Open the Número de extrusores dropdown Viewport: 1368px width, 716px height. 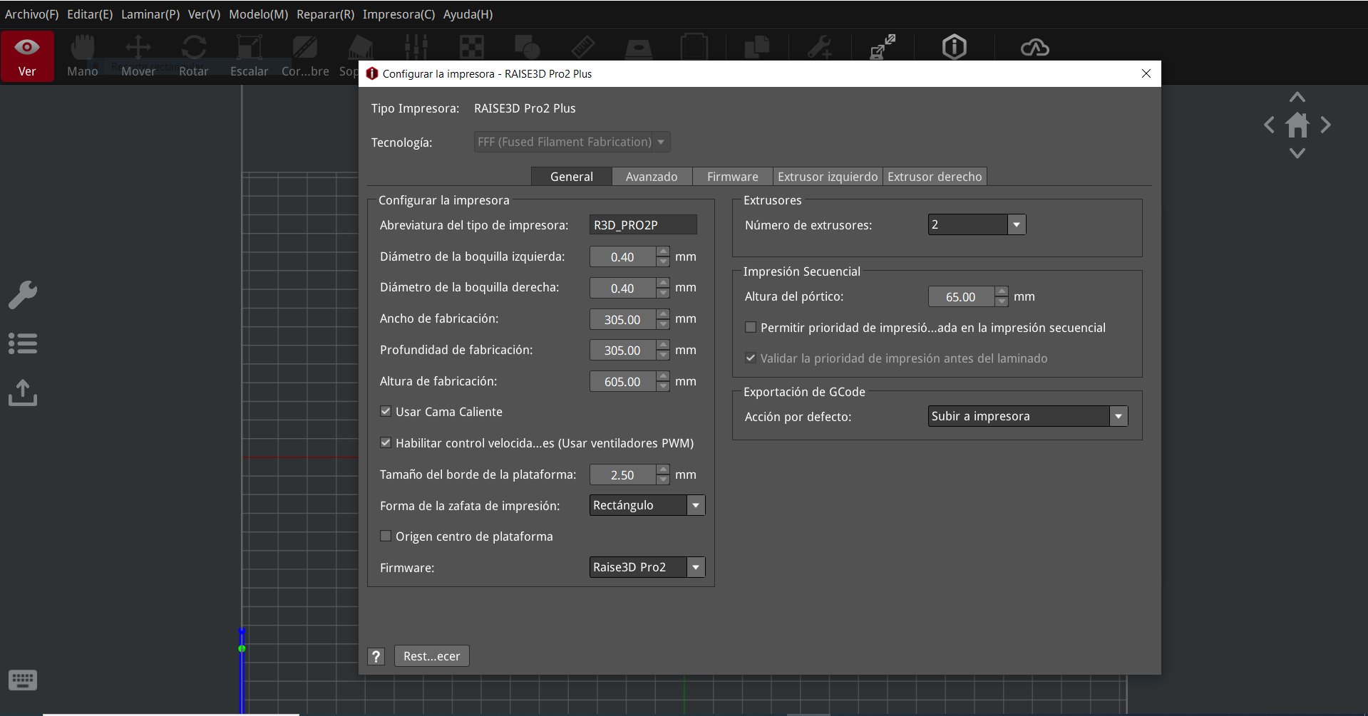(977, 224)
